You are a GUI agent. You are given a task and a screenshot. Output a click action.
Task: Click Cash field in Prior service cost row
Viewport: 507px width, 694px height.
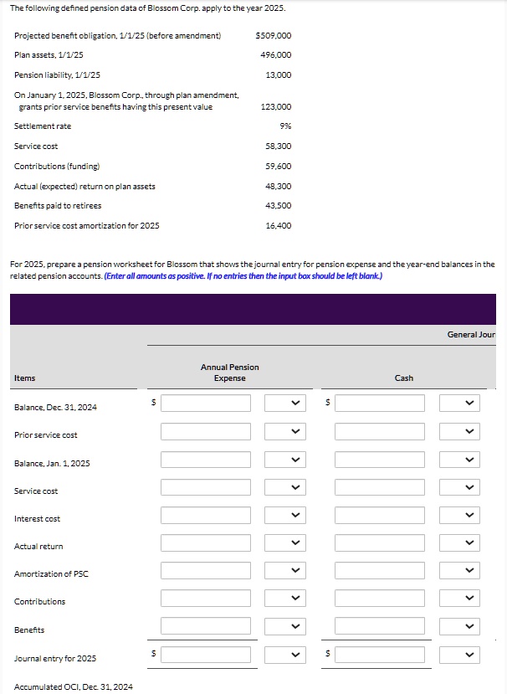coord(380,431)
